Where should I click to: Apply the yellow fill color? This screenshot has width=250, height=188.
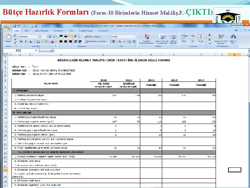point(45,41)
